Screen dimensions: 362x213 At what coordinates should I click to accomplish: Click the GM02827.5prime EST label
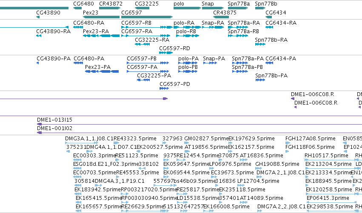tap(206, 139)
